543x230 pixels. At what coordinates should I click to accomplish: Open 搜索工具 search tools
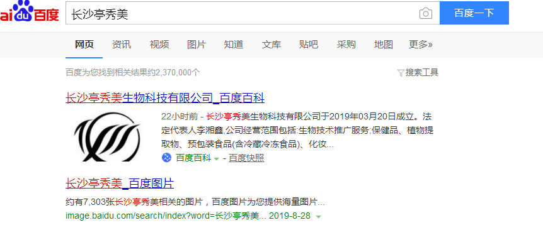point(422,72)
